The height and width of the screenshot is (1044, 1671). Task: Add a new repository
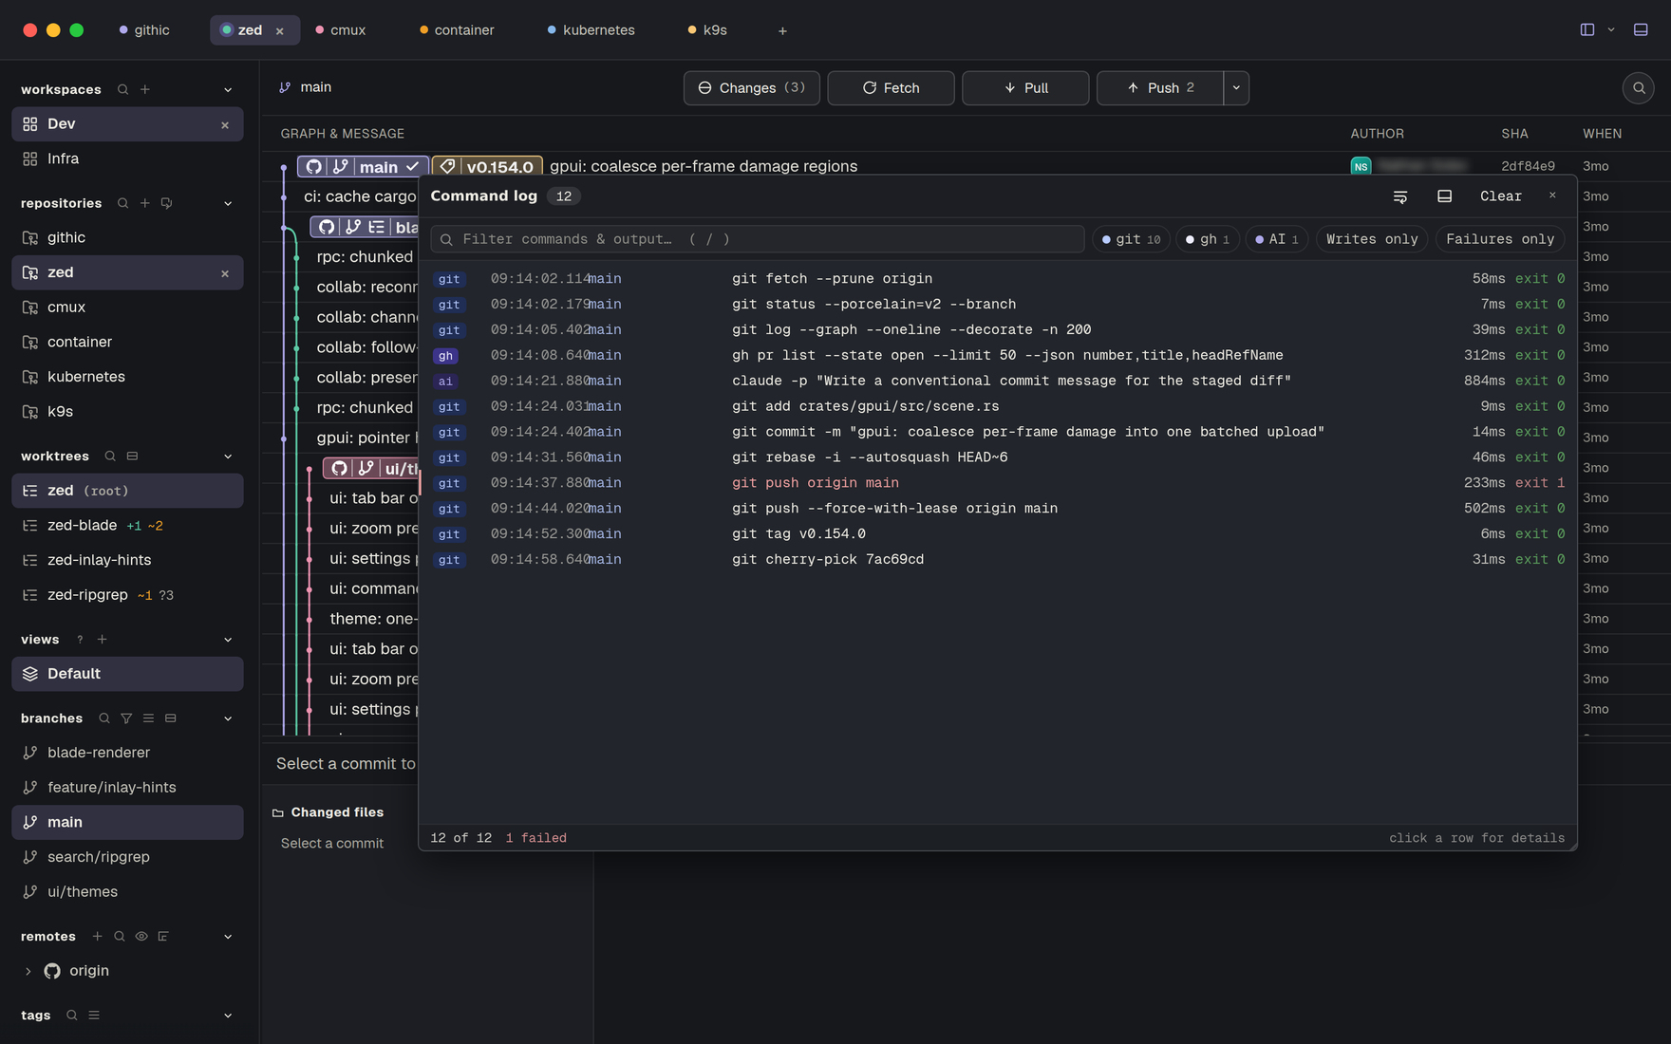[x=145, y=203]
